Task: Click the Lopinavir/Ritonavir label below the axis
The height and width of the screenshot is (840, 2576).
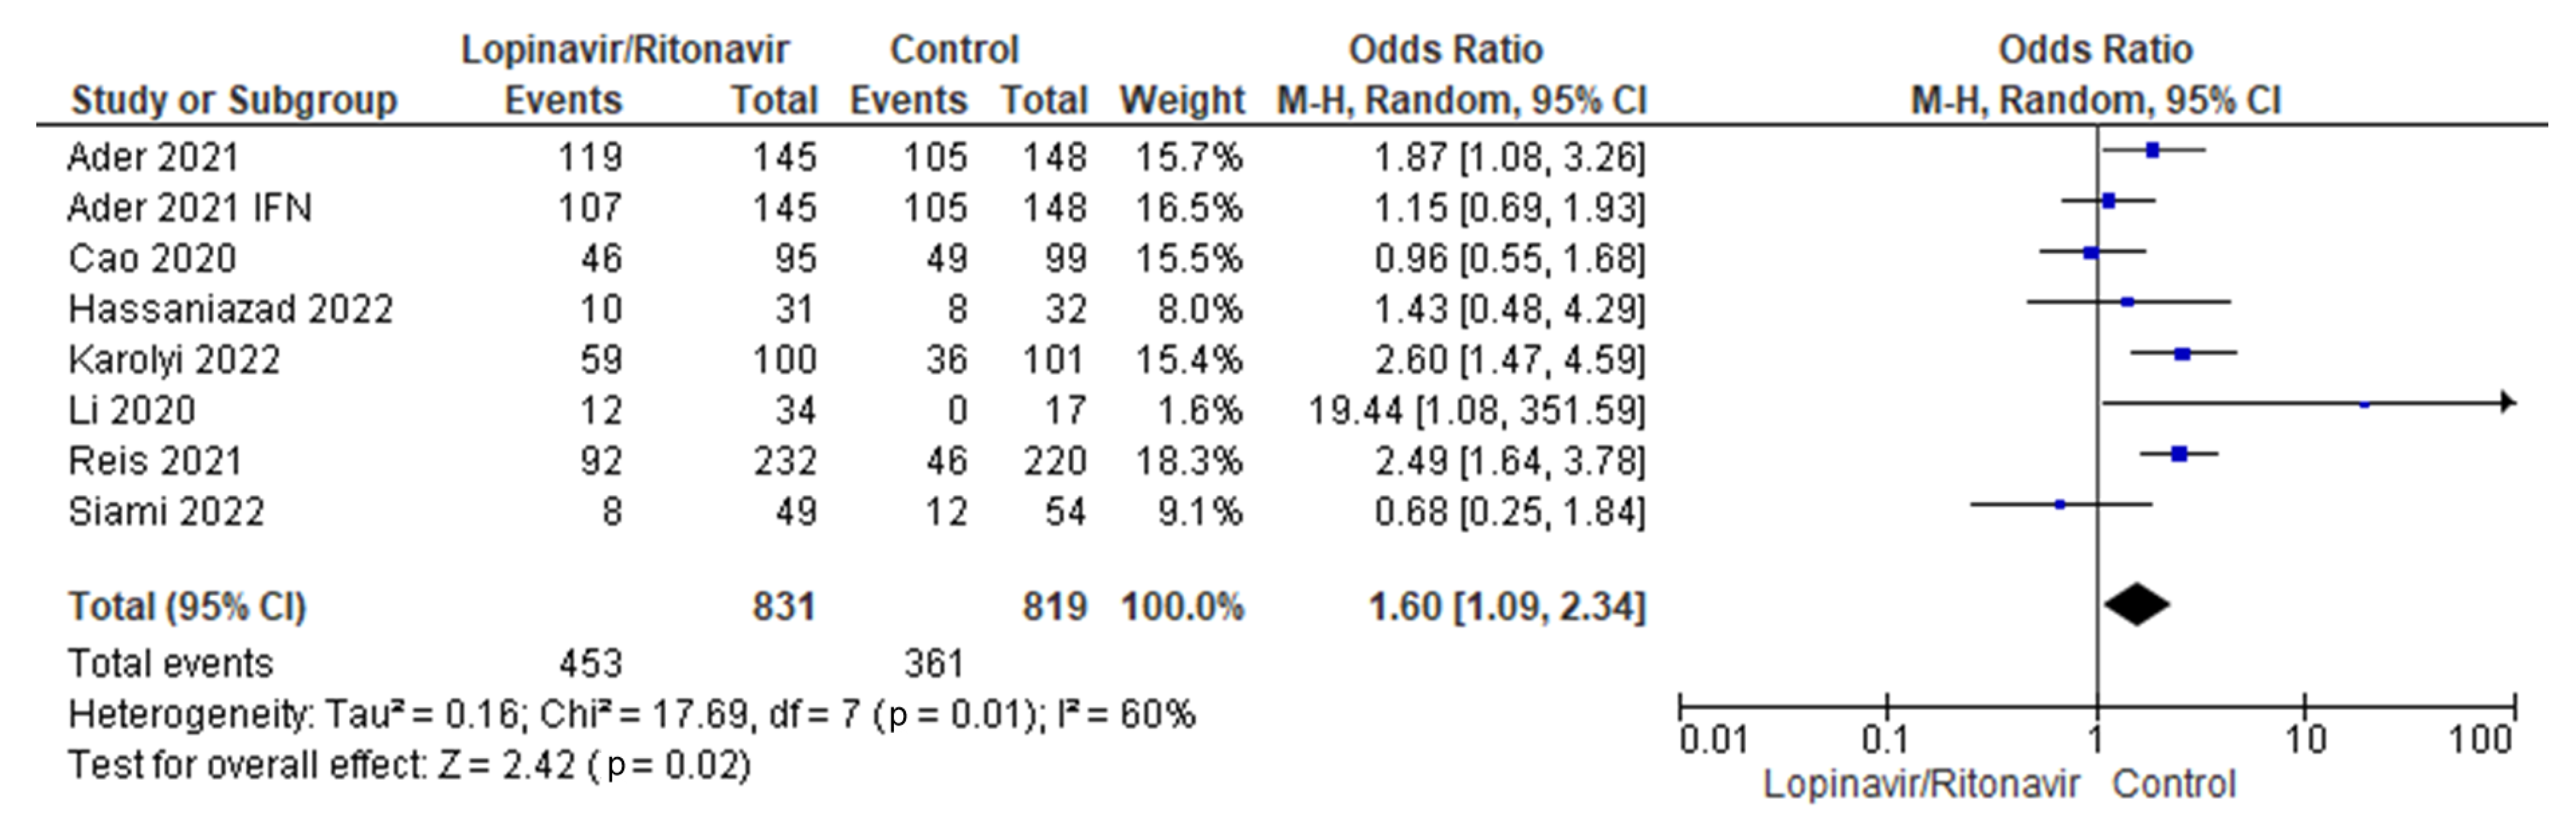Action: click(x=1921, y=785)
